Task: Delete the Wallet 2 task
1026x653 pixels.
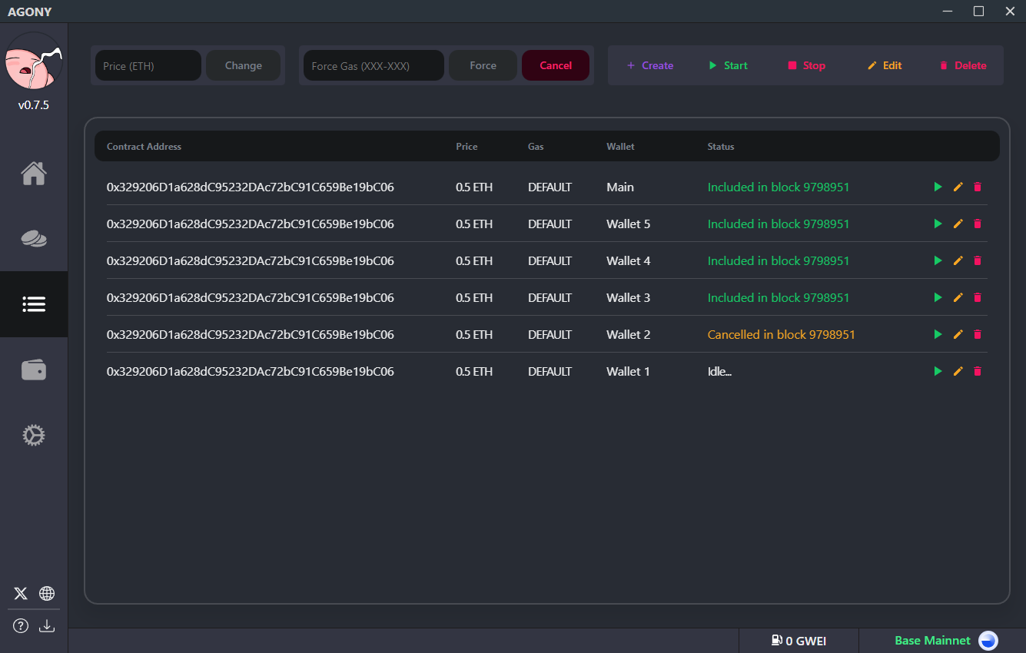Action: point(978,334)
